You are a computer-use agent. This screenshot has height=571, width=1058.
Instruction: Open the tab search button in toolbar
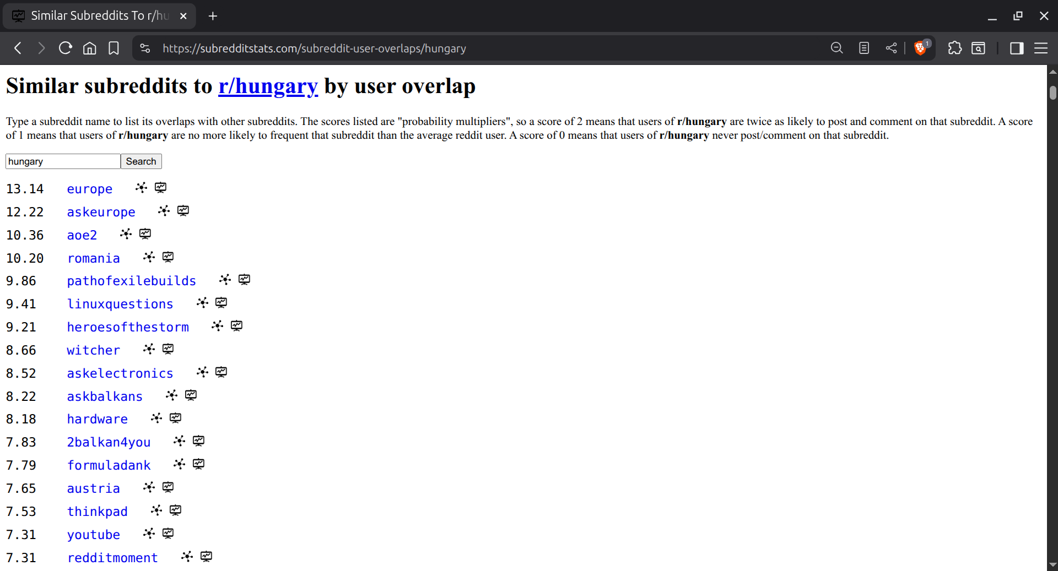pyautogui.click(x=979, y=48)
